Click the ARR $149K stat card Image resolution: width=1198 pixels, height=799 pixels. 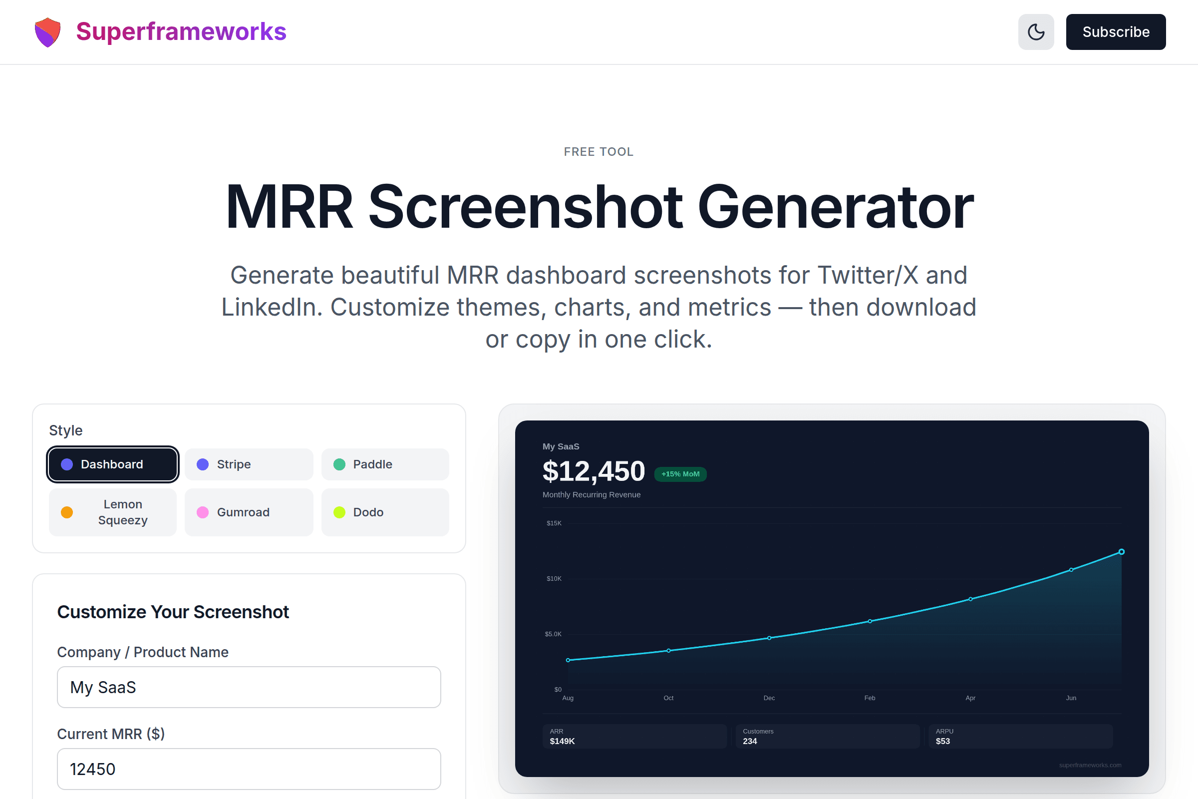tap(634, 736)
